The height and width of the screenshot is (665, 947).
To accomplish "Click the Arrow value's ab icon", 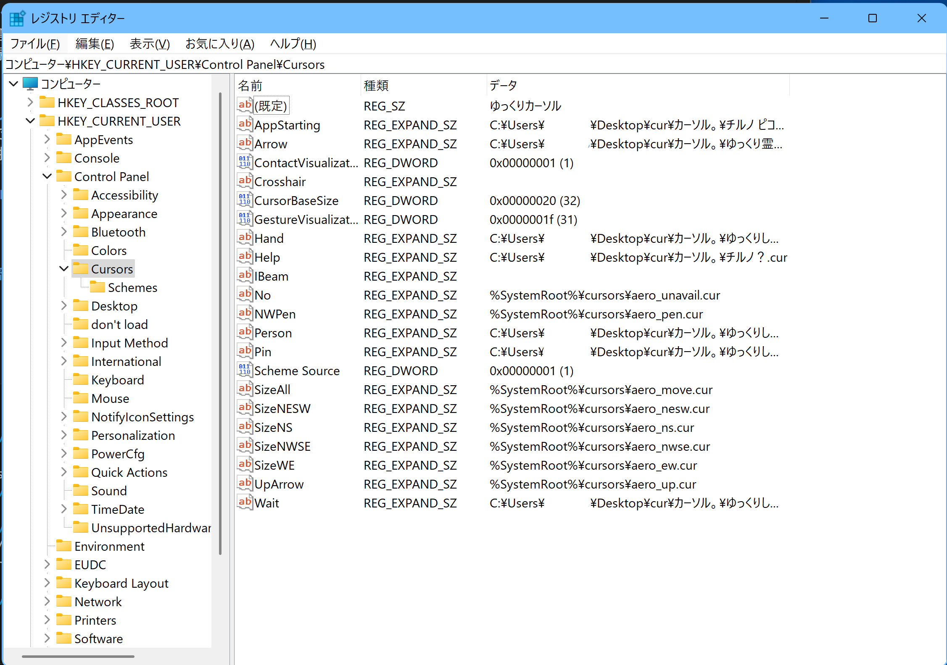I will [245, 143].
